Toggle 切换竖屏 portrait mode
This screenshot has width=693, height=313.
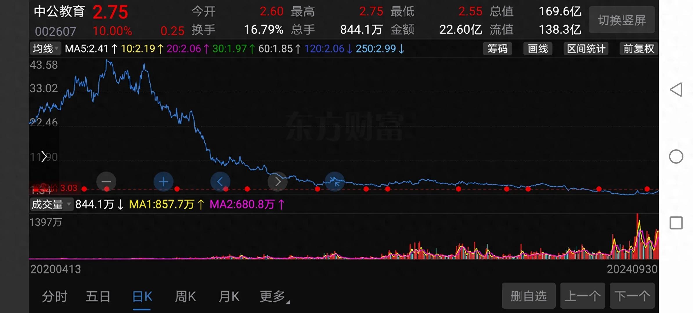pyautogui.click(x=622, y=20)
